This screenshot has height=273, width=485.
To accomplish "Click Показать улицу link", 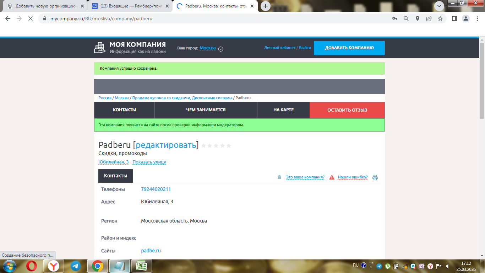I will [x=149, y=162].
